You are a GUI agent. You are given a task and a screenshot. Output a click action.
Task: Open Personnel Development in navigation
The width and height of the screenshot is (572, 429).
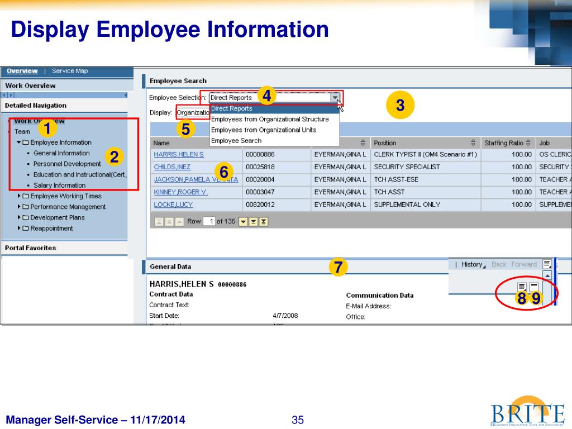click(x=67, y=164)
